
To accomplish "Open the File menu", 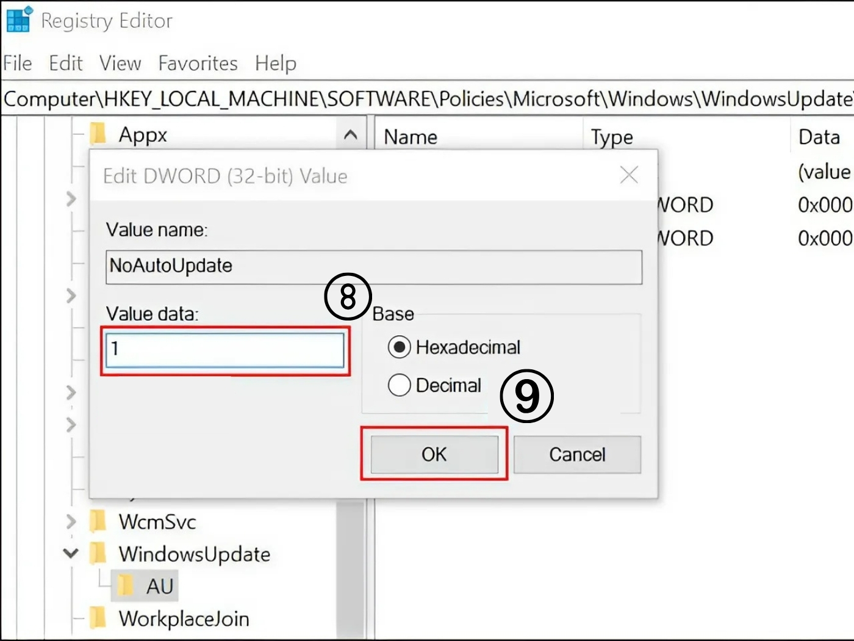I will pos(18,63).
